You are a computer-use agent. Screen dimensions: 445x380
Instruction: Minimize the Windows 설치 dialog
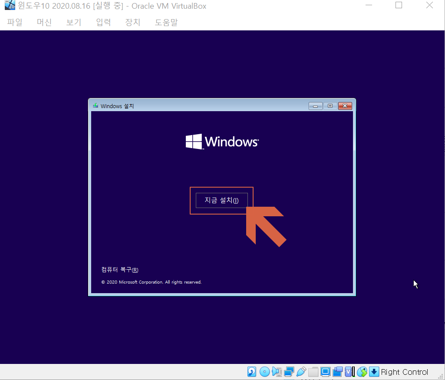coord(315,106)
